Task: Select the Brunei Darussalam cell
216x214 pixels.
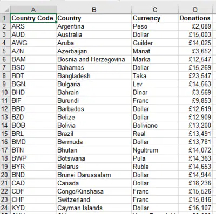Action: click(x=94, y=175)
